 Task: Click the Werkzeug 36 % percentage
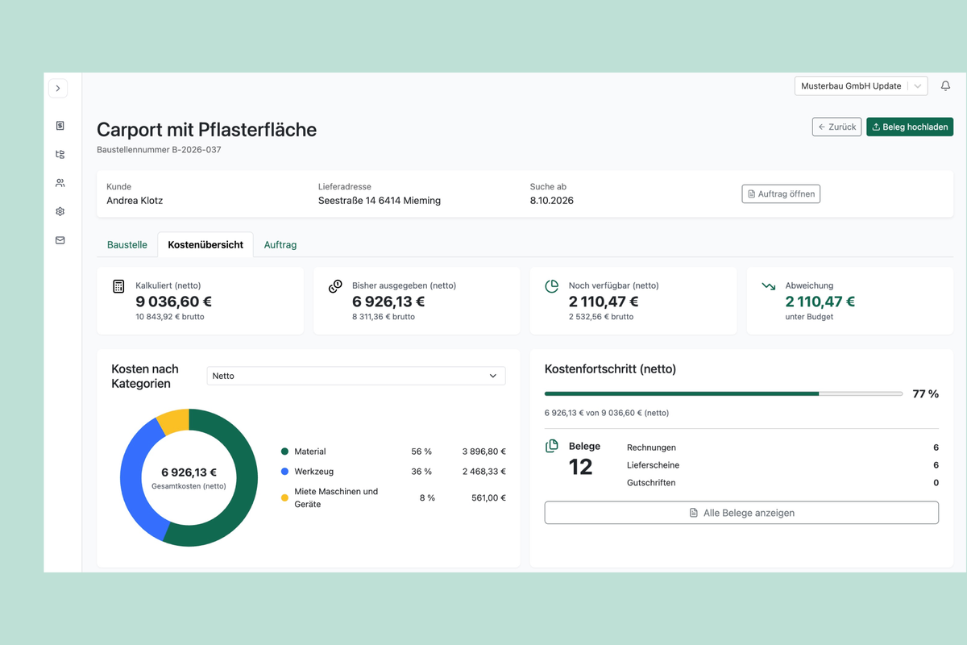[421, 472]
